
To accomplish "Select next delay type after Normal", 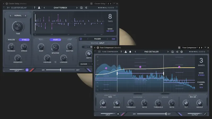I will click(25, 16).
